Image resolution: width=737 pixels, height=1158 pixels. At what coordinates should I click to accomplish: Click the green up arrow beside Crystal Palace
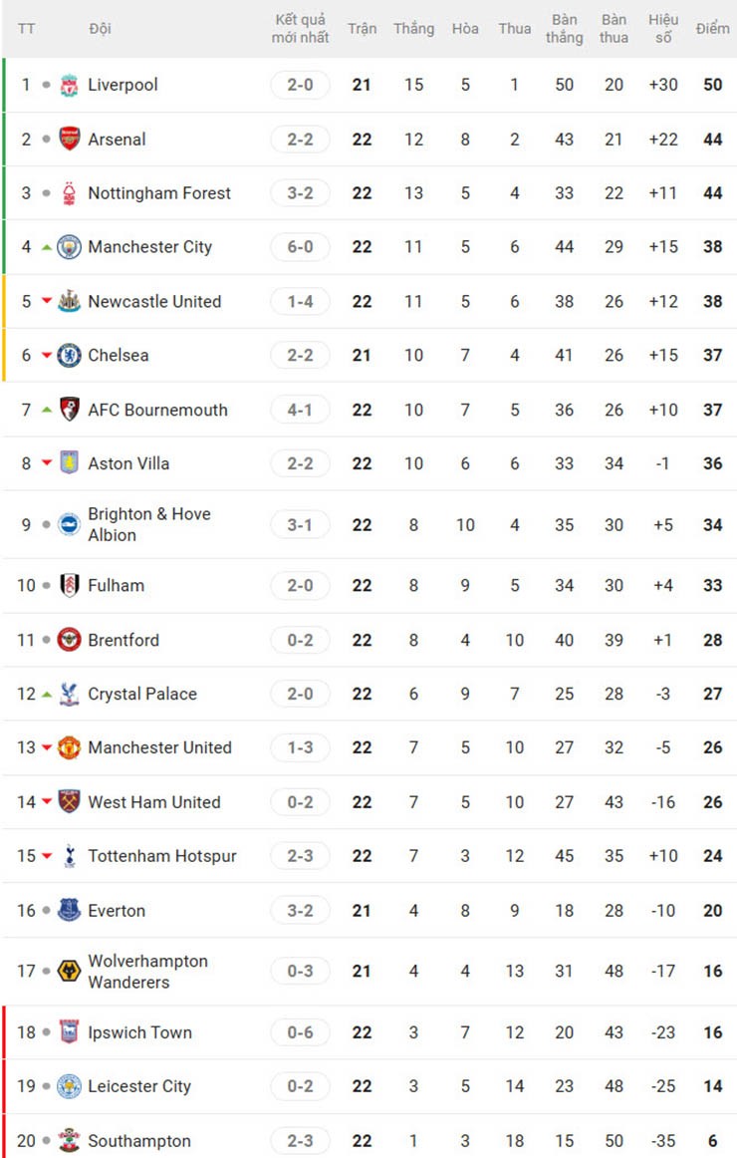click(x=47, y=695)
